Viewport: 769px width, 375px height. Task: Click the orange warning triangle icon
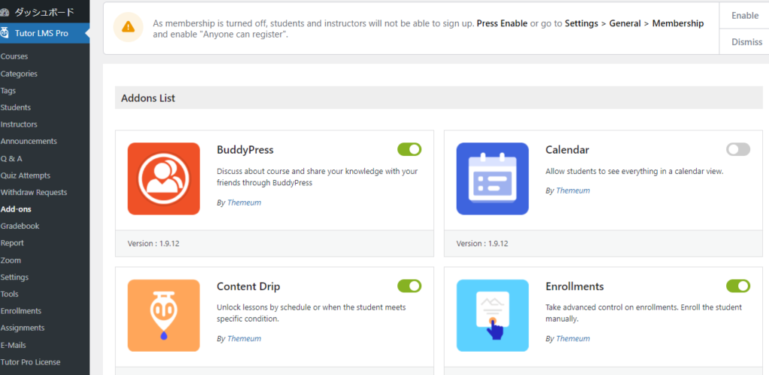coord(128,26)
